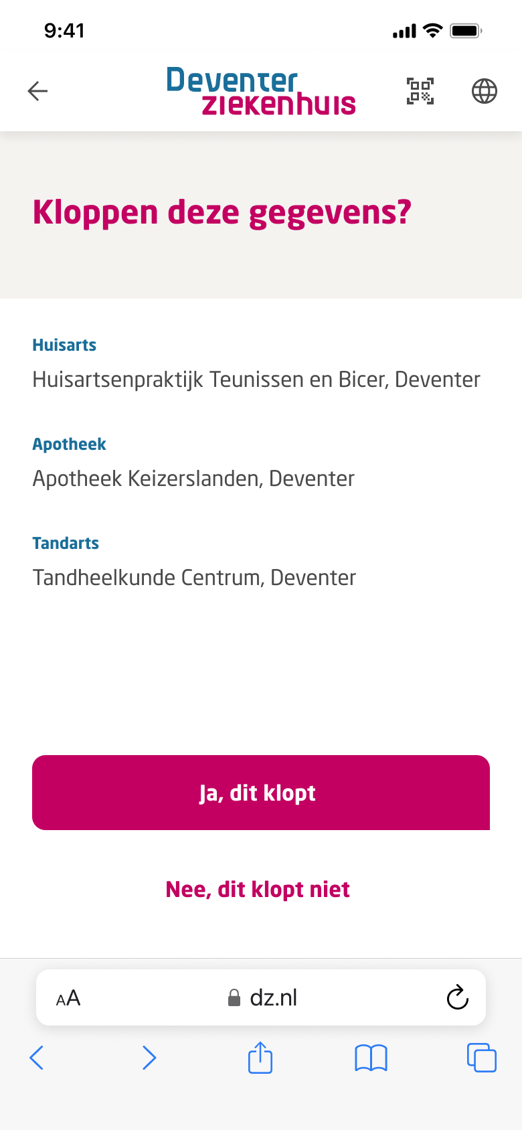Viewport: 522px width, 1130px height.
Task: Select the Huisartsenpraktijk Teunissen en Bicer entry
Action: coord(256,380)
